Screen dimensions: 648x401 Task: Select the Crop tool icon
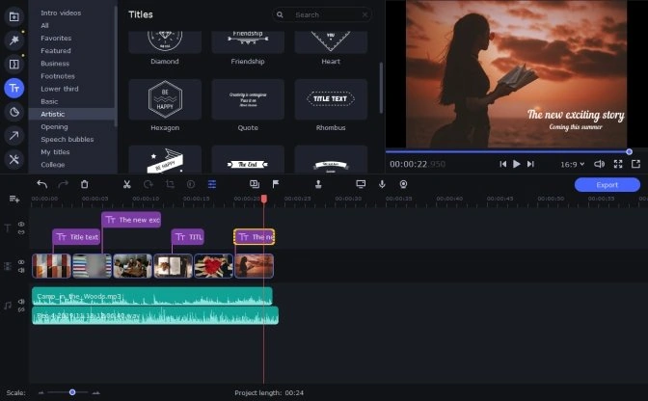click(170, 184)
